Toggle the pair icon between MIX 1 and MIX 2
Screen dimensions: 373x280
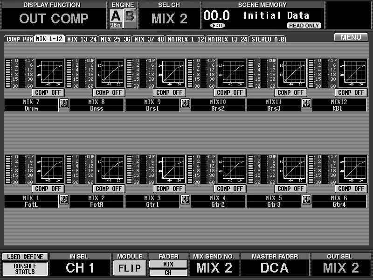pyautogui.click(x=64, y=200)
